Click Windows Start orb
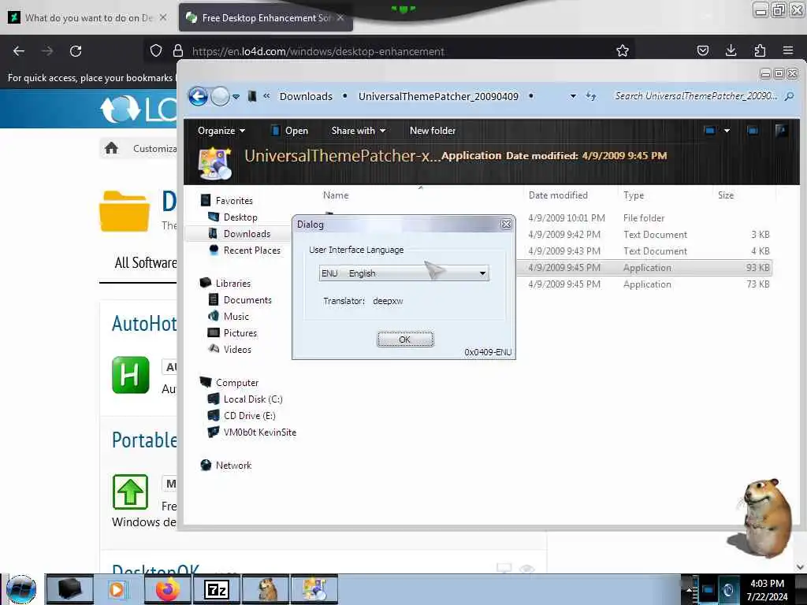The width and height of the screenshot is (807, 605). click(x=21, y=589)
